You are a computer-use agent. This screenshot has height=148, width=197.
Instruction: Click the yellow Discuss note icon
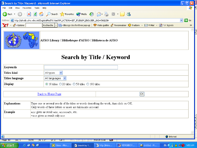pyautogui.click(x=122, y=14)
